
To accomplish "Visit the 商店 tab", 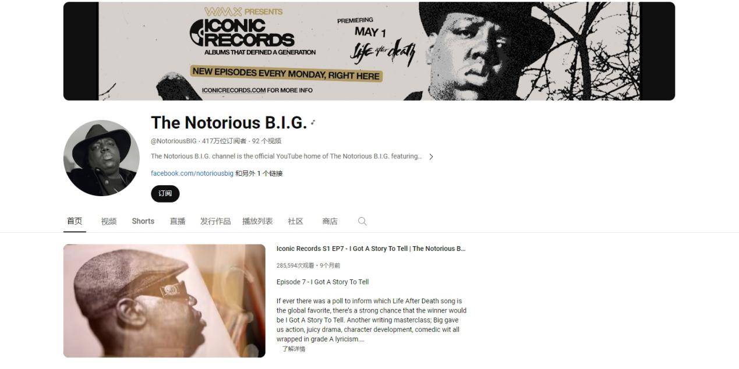I will (x=330, y=221).
